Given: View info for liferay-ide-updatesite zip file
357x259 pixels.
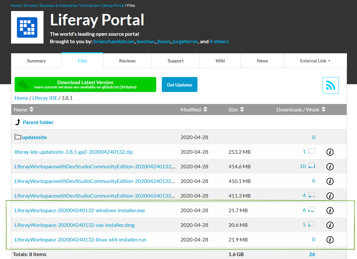Looking at the screenshot, I should pos(330,152).
